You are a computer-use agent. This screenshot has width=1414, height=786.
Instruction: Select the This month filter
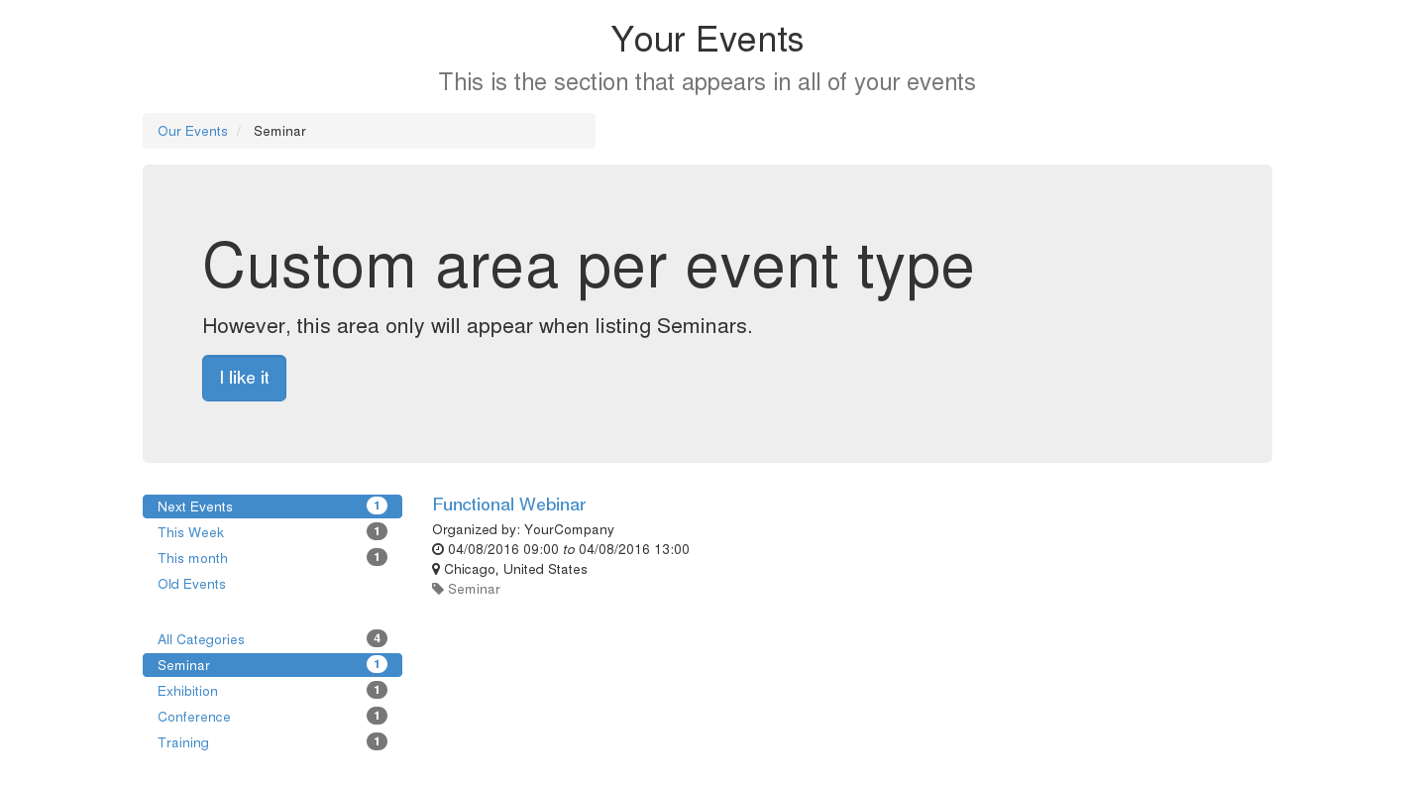[192, 558]
